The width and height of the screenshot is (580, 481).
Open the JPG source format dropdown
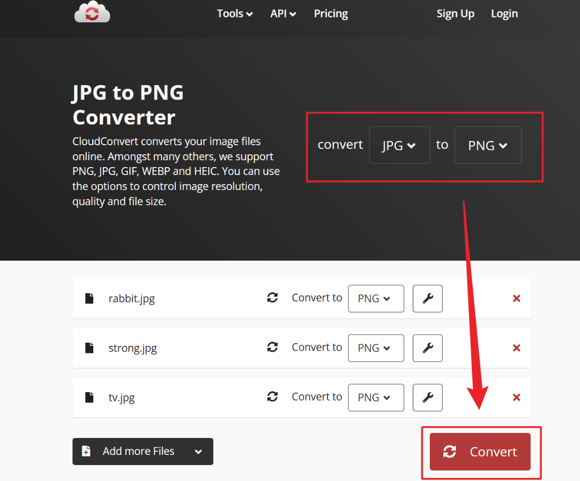[x=399, y=145]
